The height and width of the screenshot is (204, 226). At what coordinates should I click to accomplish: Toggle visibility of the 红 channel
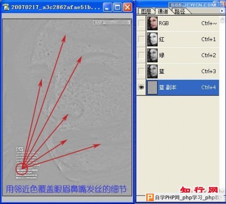(x=141, y=39)
